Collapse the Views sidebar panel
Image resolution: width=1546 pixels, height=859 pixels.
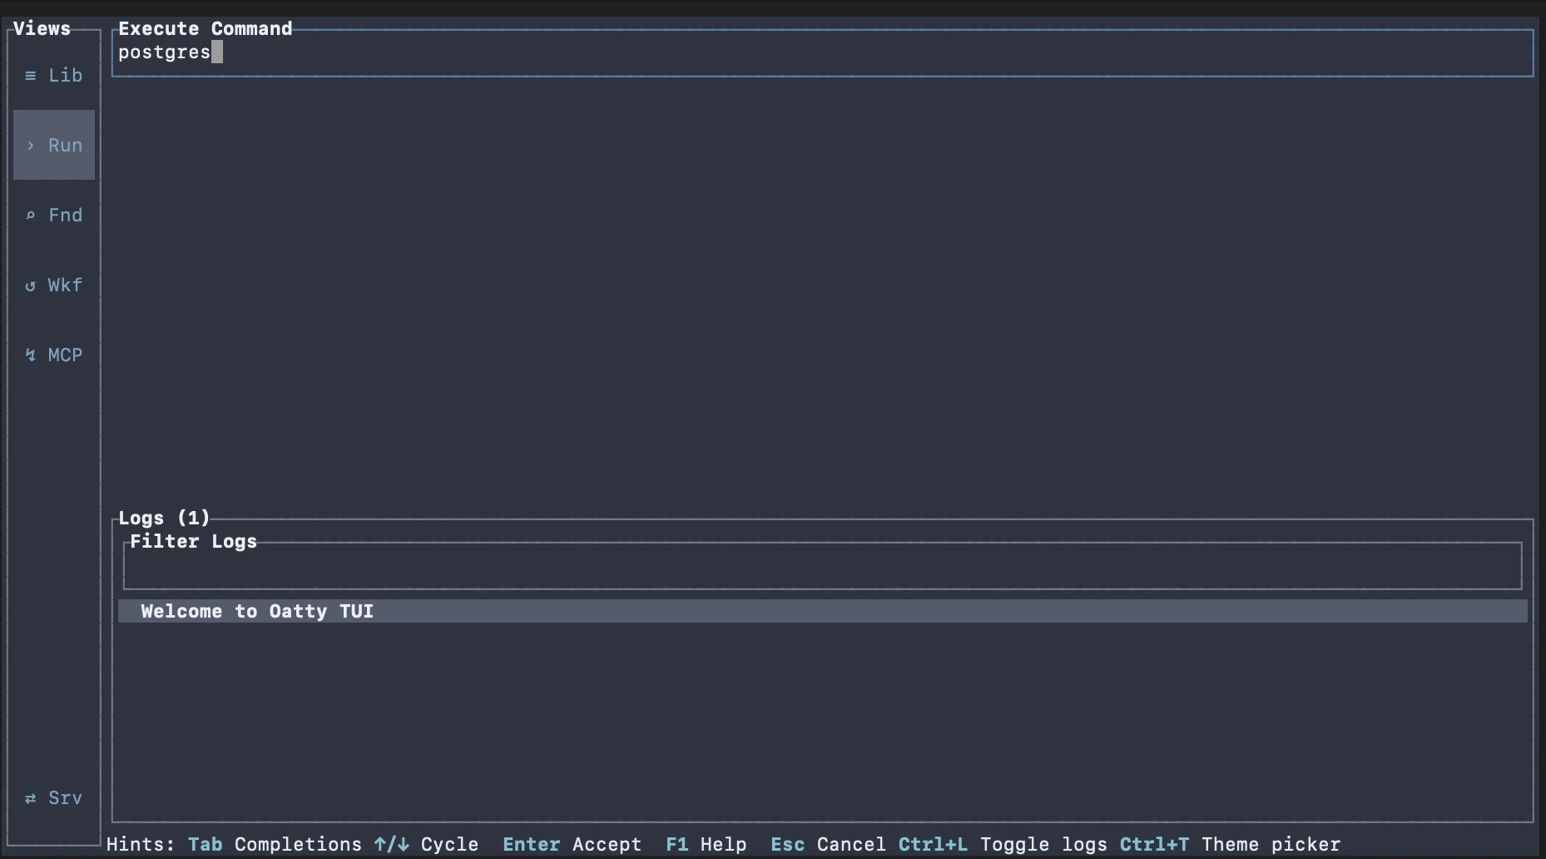point(40,27)
